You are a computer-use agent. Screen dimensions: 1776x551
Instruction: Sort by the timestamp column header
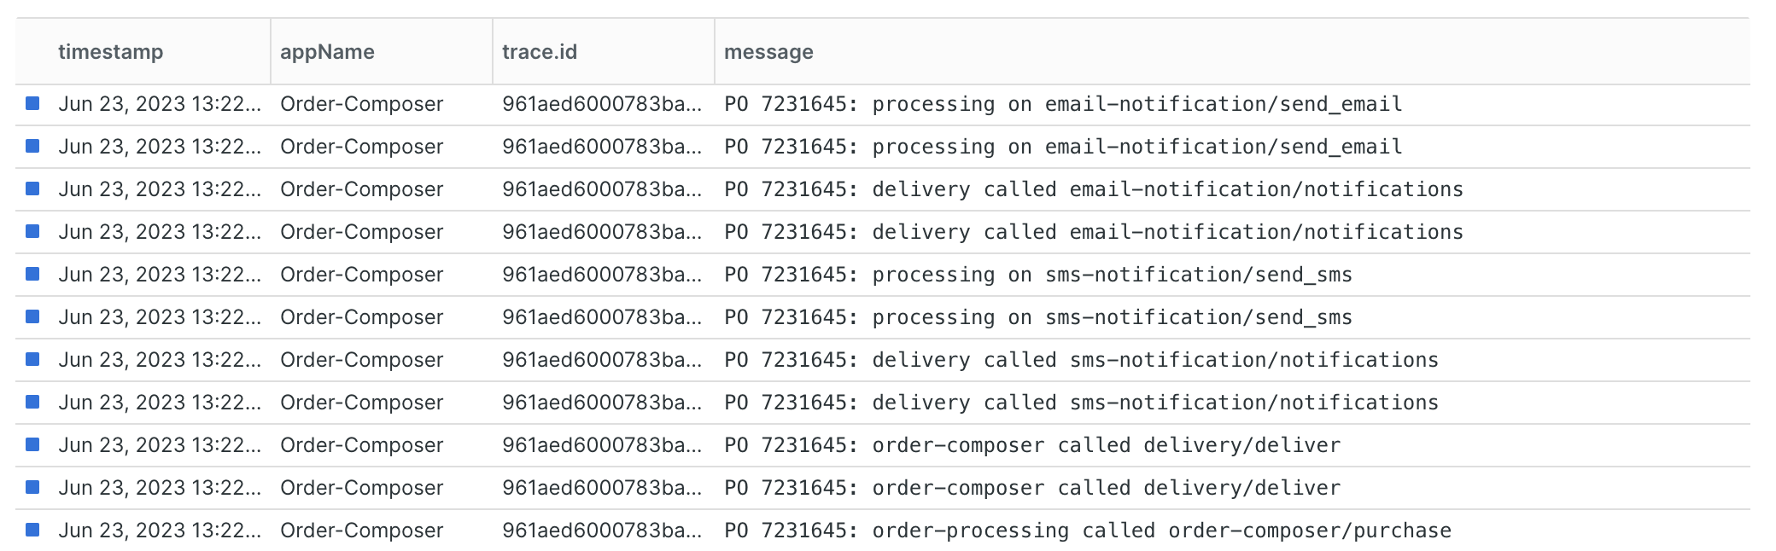tap(110, 52)
